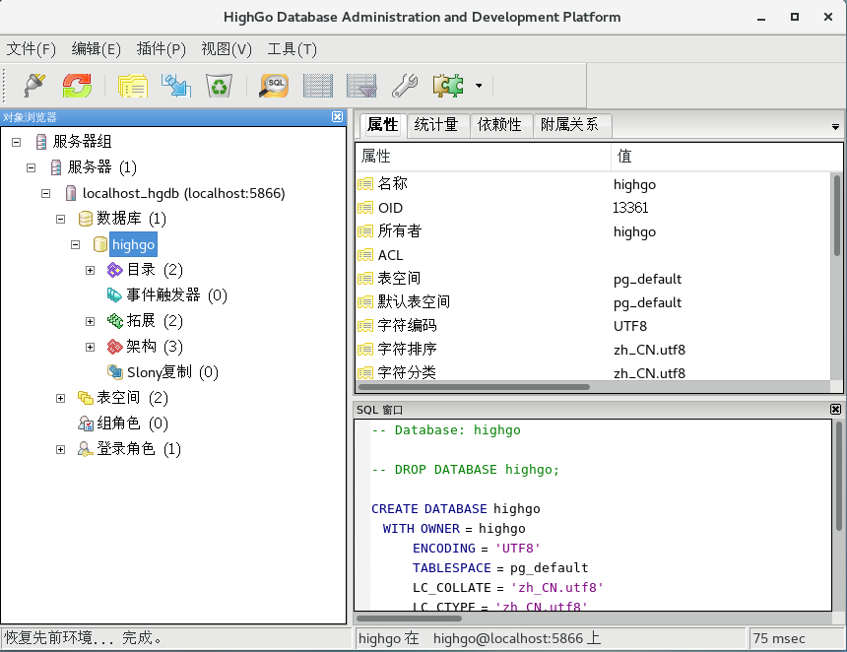
Task: Collapse the highgo database node
Action: pyautogui.click(x=75, y=243)
